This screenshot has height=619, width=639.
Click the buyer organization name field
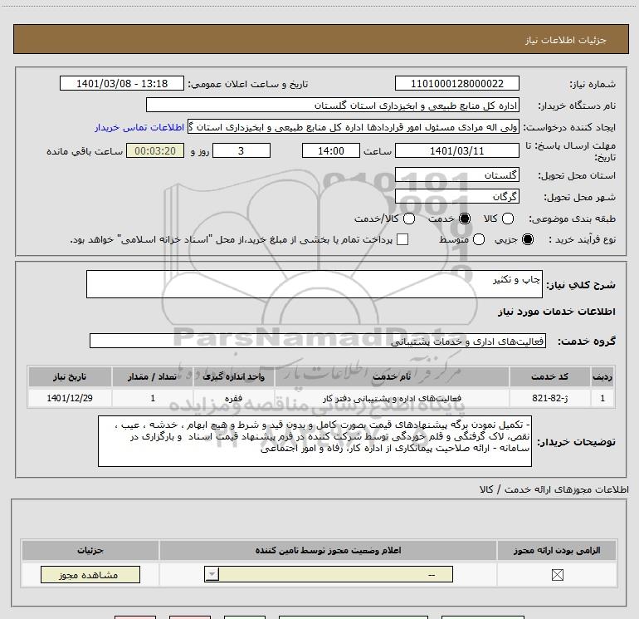(333, 106)
